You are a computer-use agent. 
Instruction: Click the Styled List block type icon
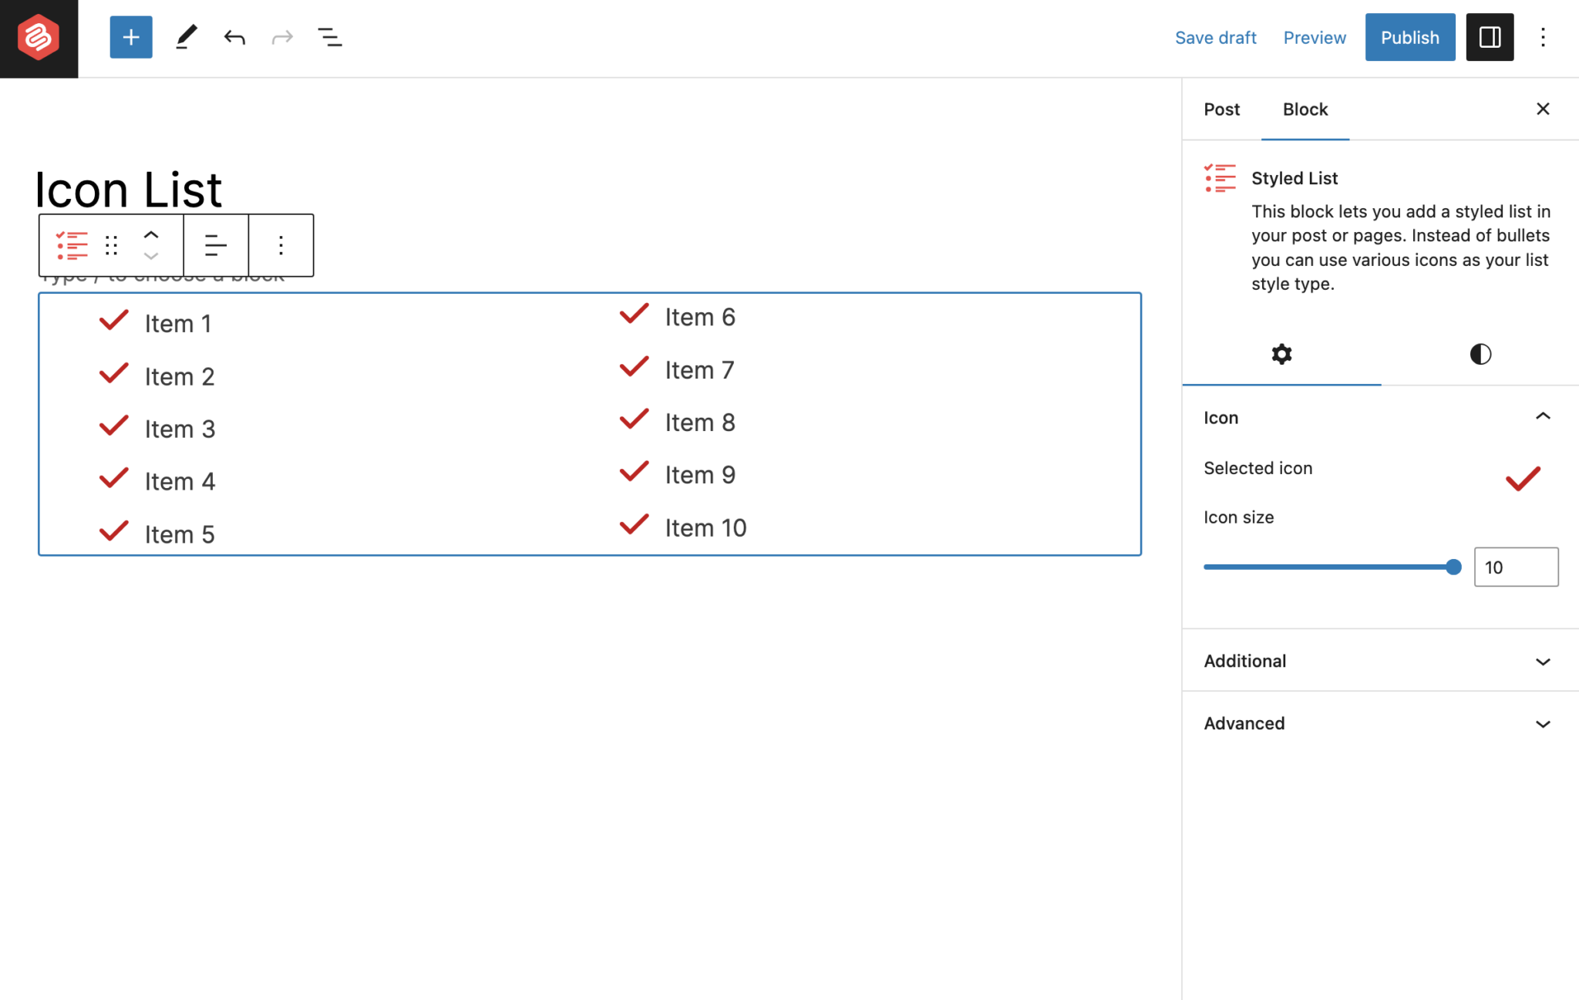[72, 245]
